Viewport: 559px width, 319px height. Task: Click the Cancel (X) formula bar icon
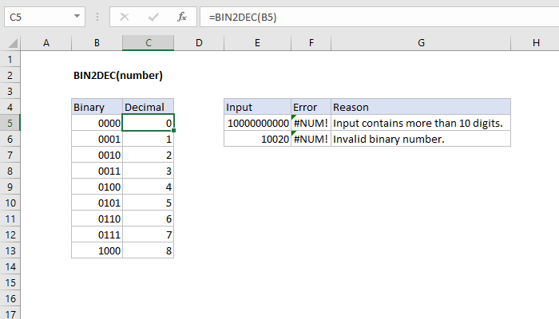tap(125, 17)
